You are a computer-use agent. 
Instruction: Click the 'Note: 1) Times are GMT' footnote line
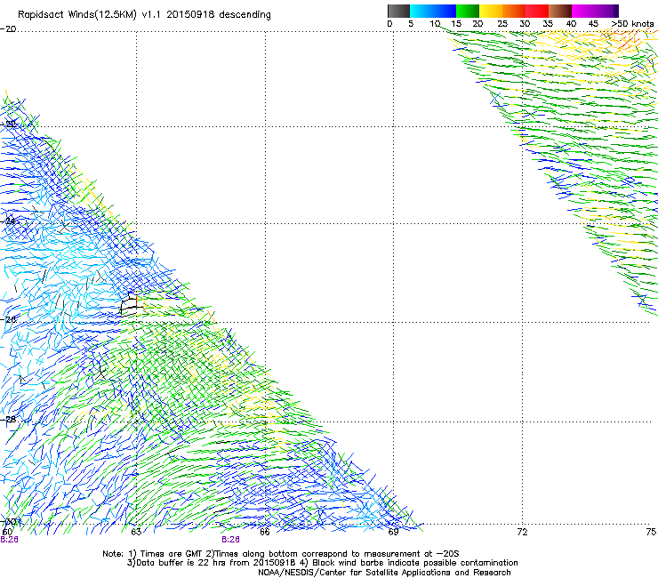[x=281, y=554]
